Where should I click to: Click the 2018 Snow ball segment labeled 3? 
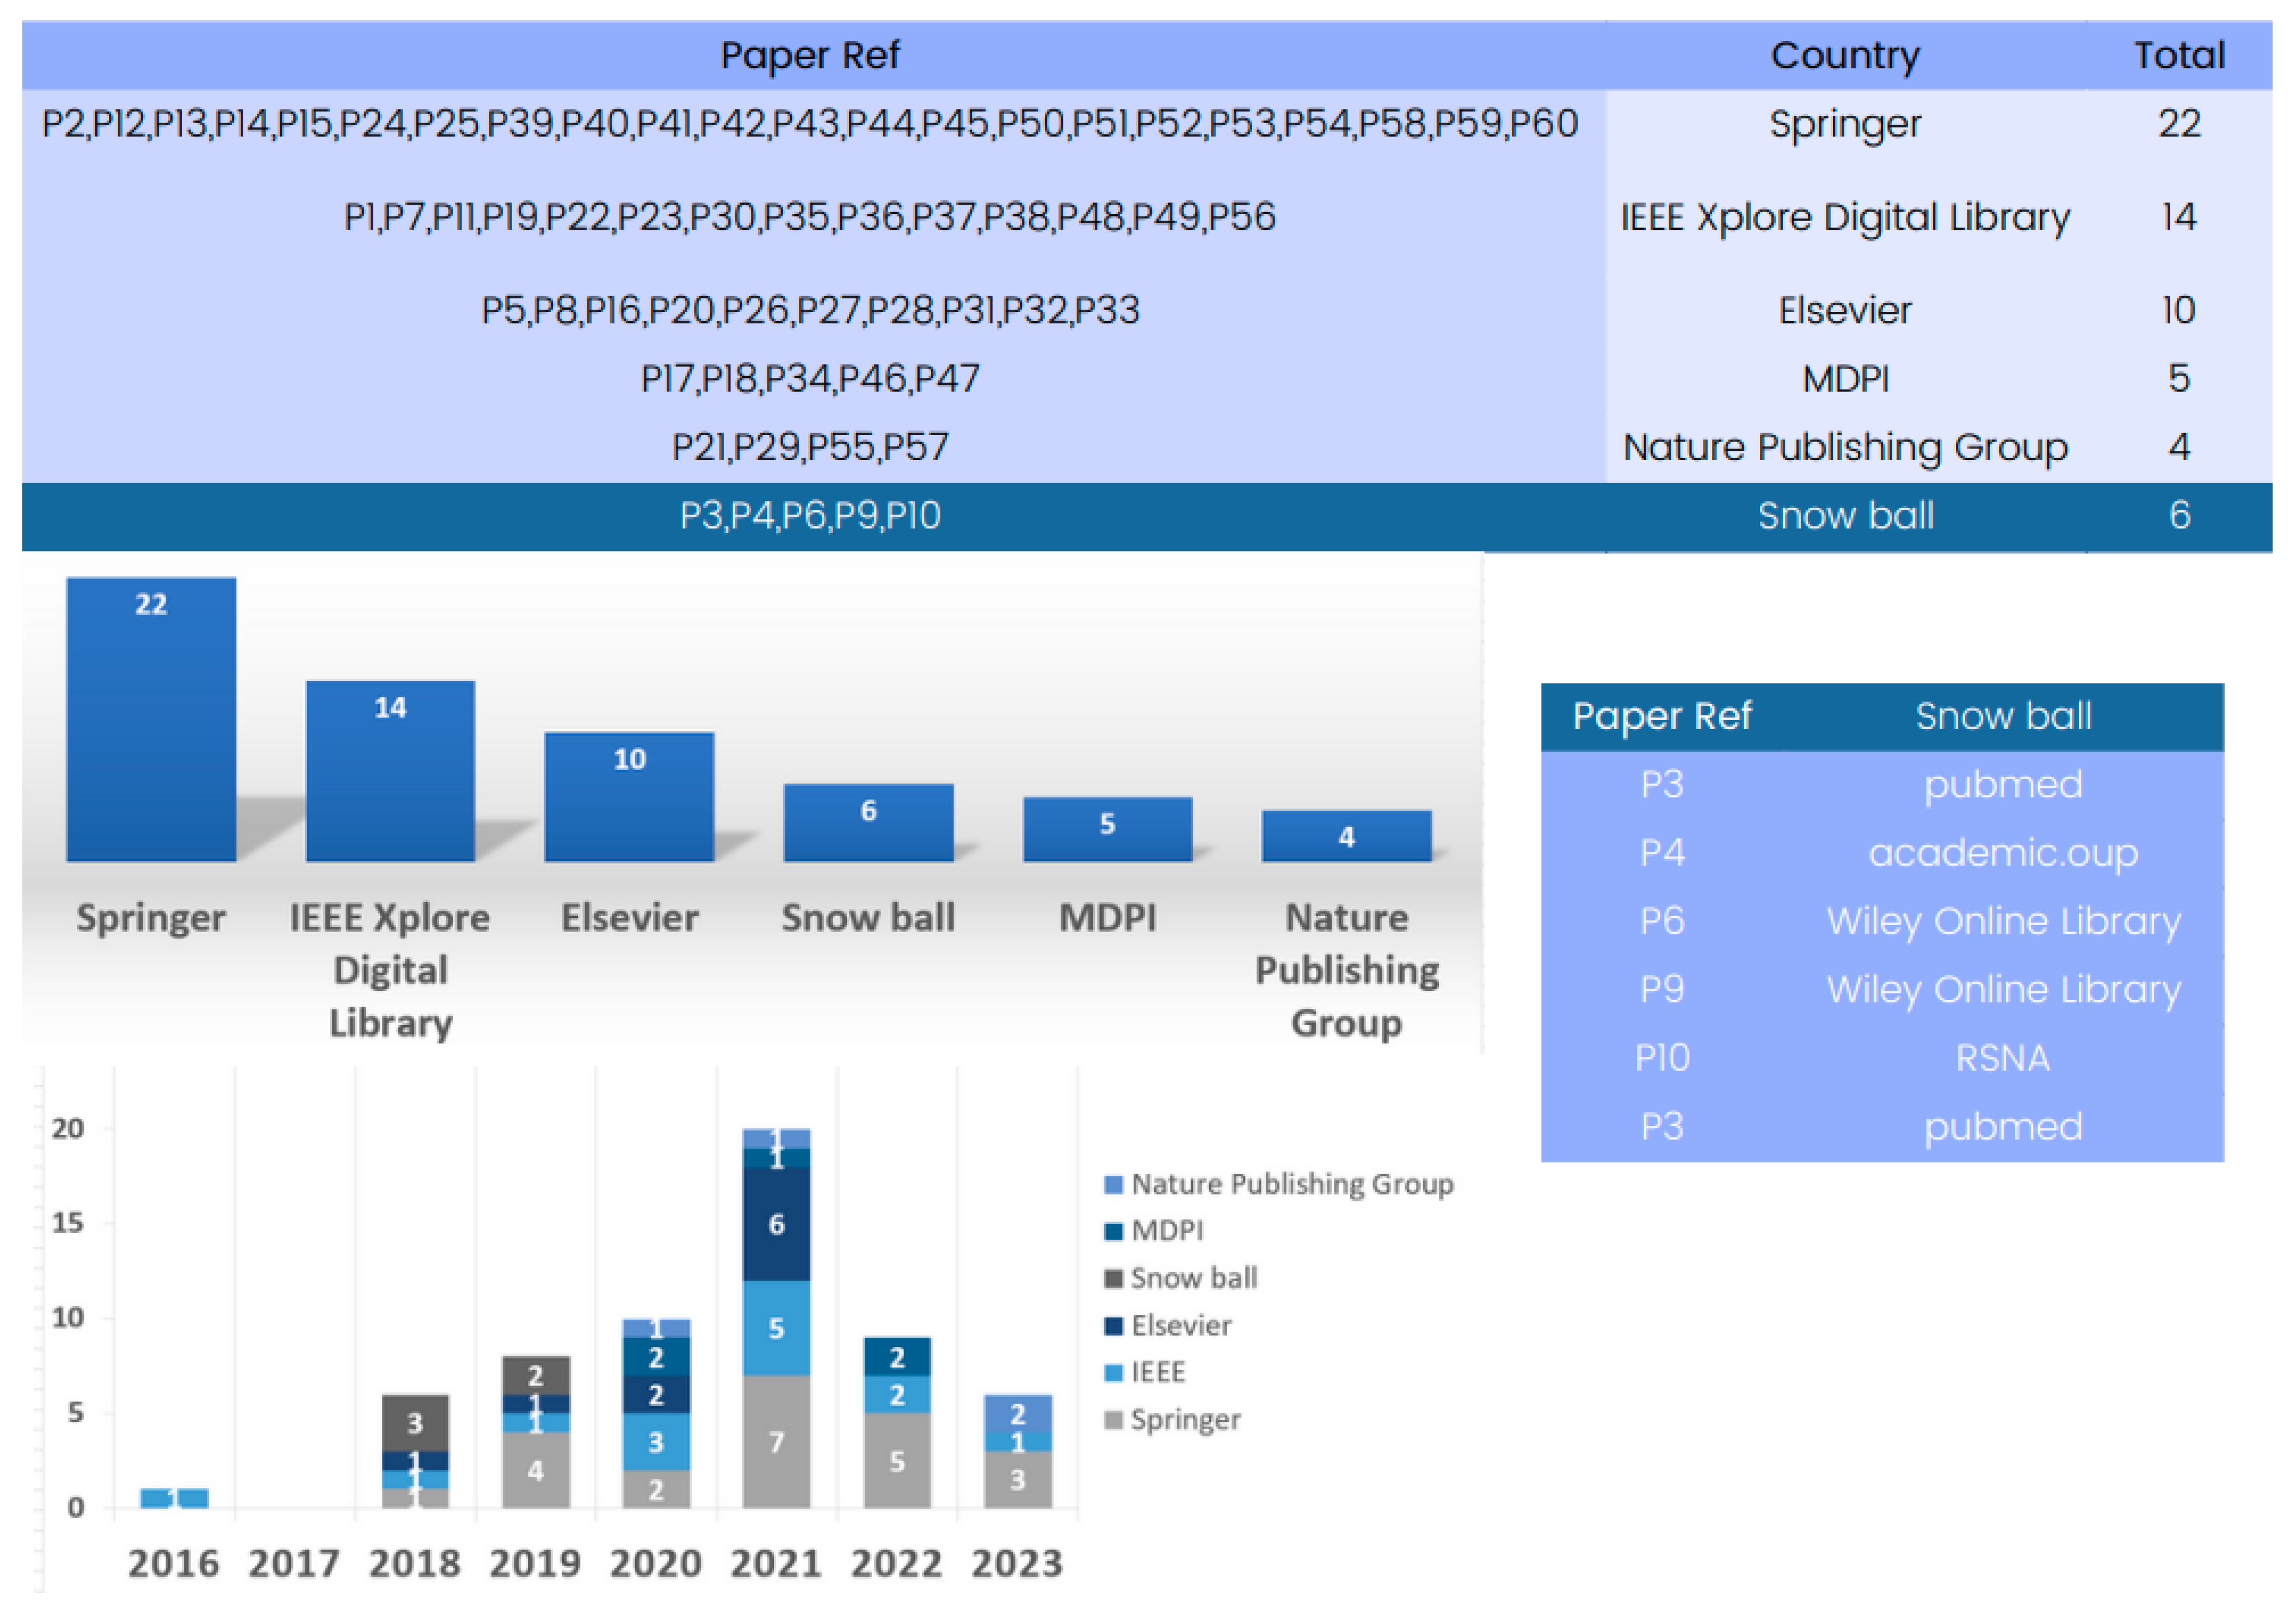pos(415,1422)
